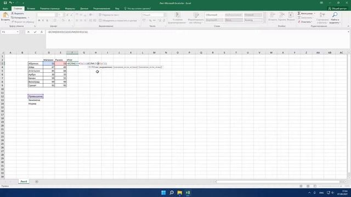Click the Save icon in title bar
This screenshot has height=197, width=351.
[5, 3]
